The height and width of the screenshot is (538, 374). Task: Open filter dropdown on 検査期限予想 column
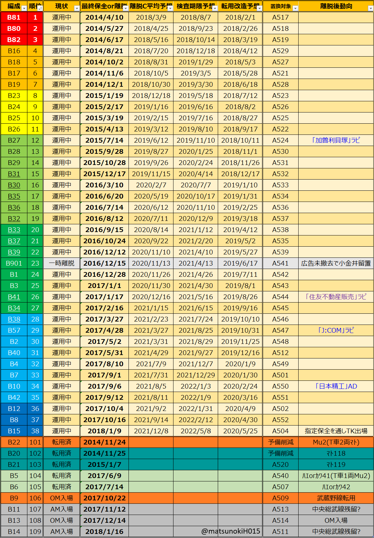(x=215, y=8)
